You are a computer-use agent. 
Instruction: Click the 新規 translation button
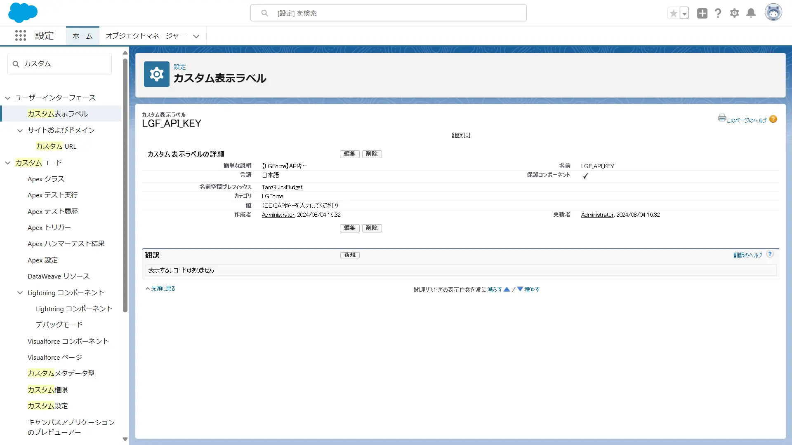[350, 255]
